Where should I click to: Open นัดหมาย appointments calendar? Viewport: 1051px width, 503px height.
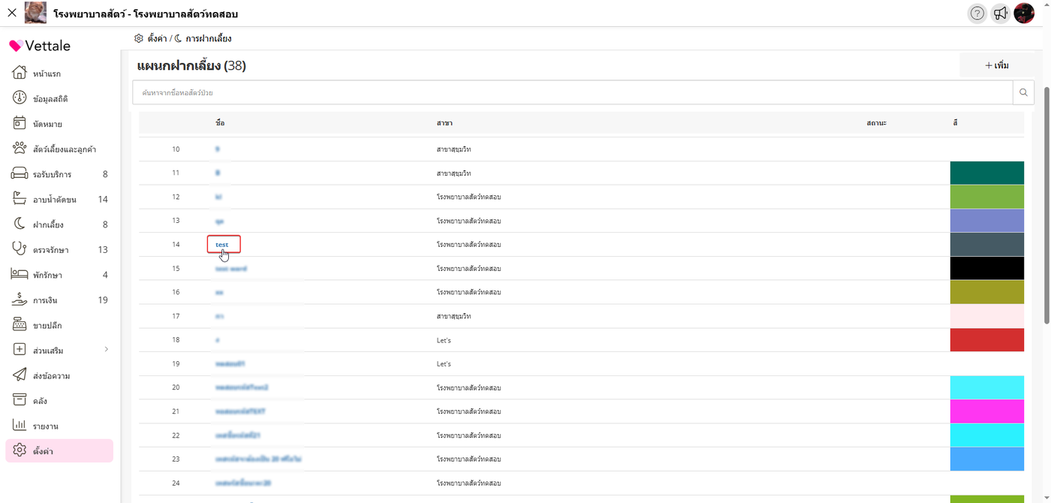[47, 124]
